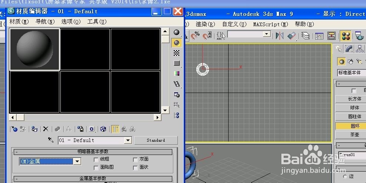The height and width of the screenshot is (183, 366).
Task: Open the named selection sets dropdown
Action: pos(267,34)
